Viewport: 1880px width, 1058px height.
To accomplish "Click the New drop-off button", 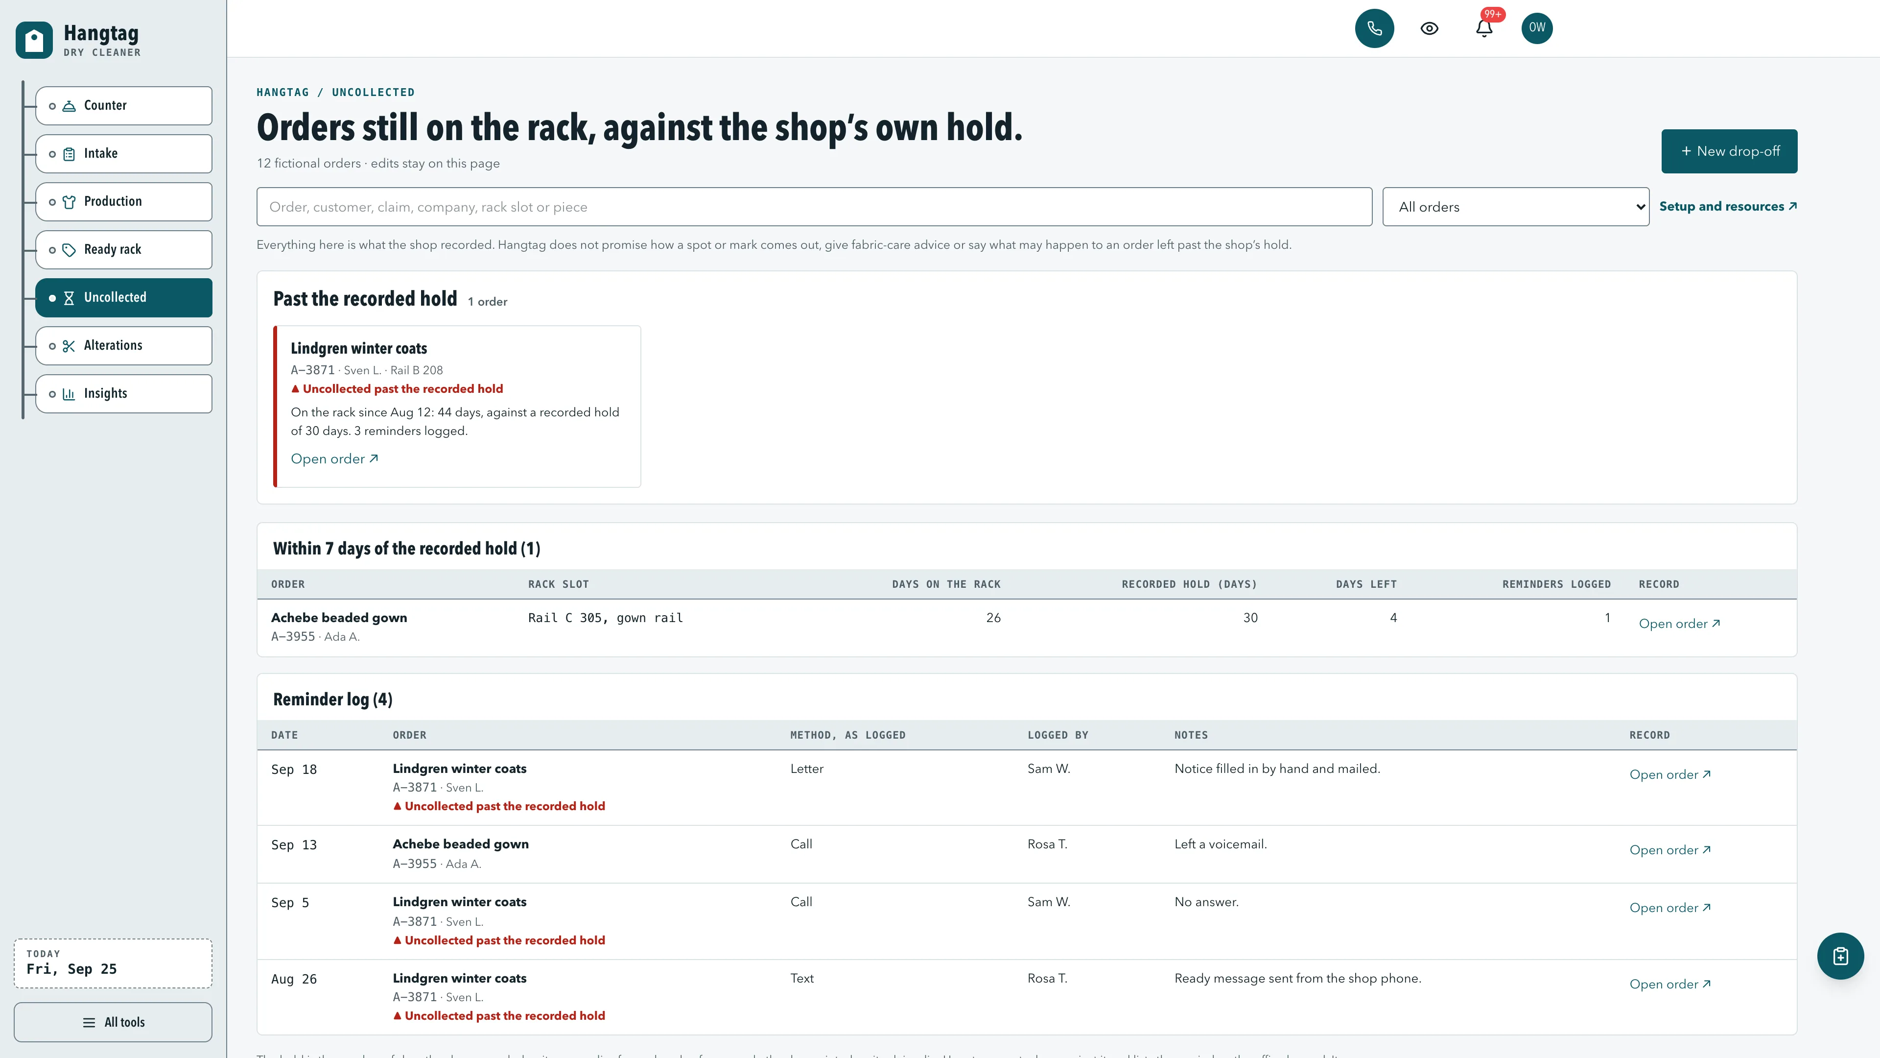I will click(x=1729, y=151).
